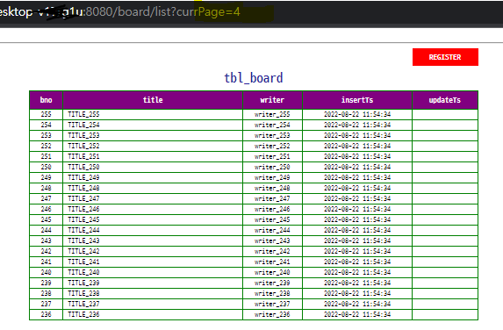The height and width of the screenshot is (330, 503).
Task: Open the TITLE_255 row title
Action: (83, 114)
